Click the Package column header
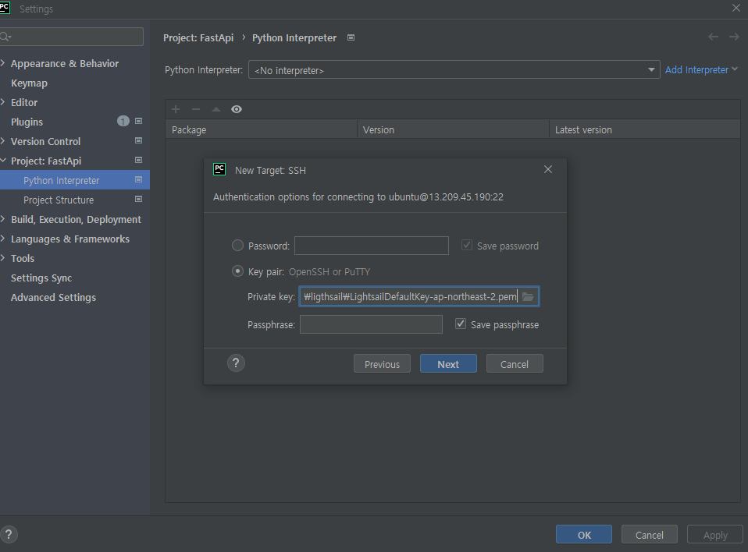This screenshot has width=748, height=552. click(261, 129)
